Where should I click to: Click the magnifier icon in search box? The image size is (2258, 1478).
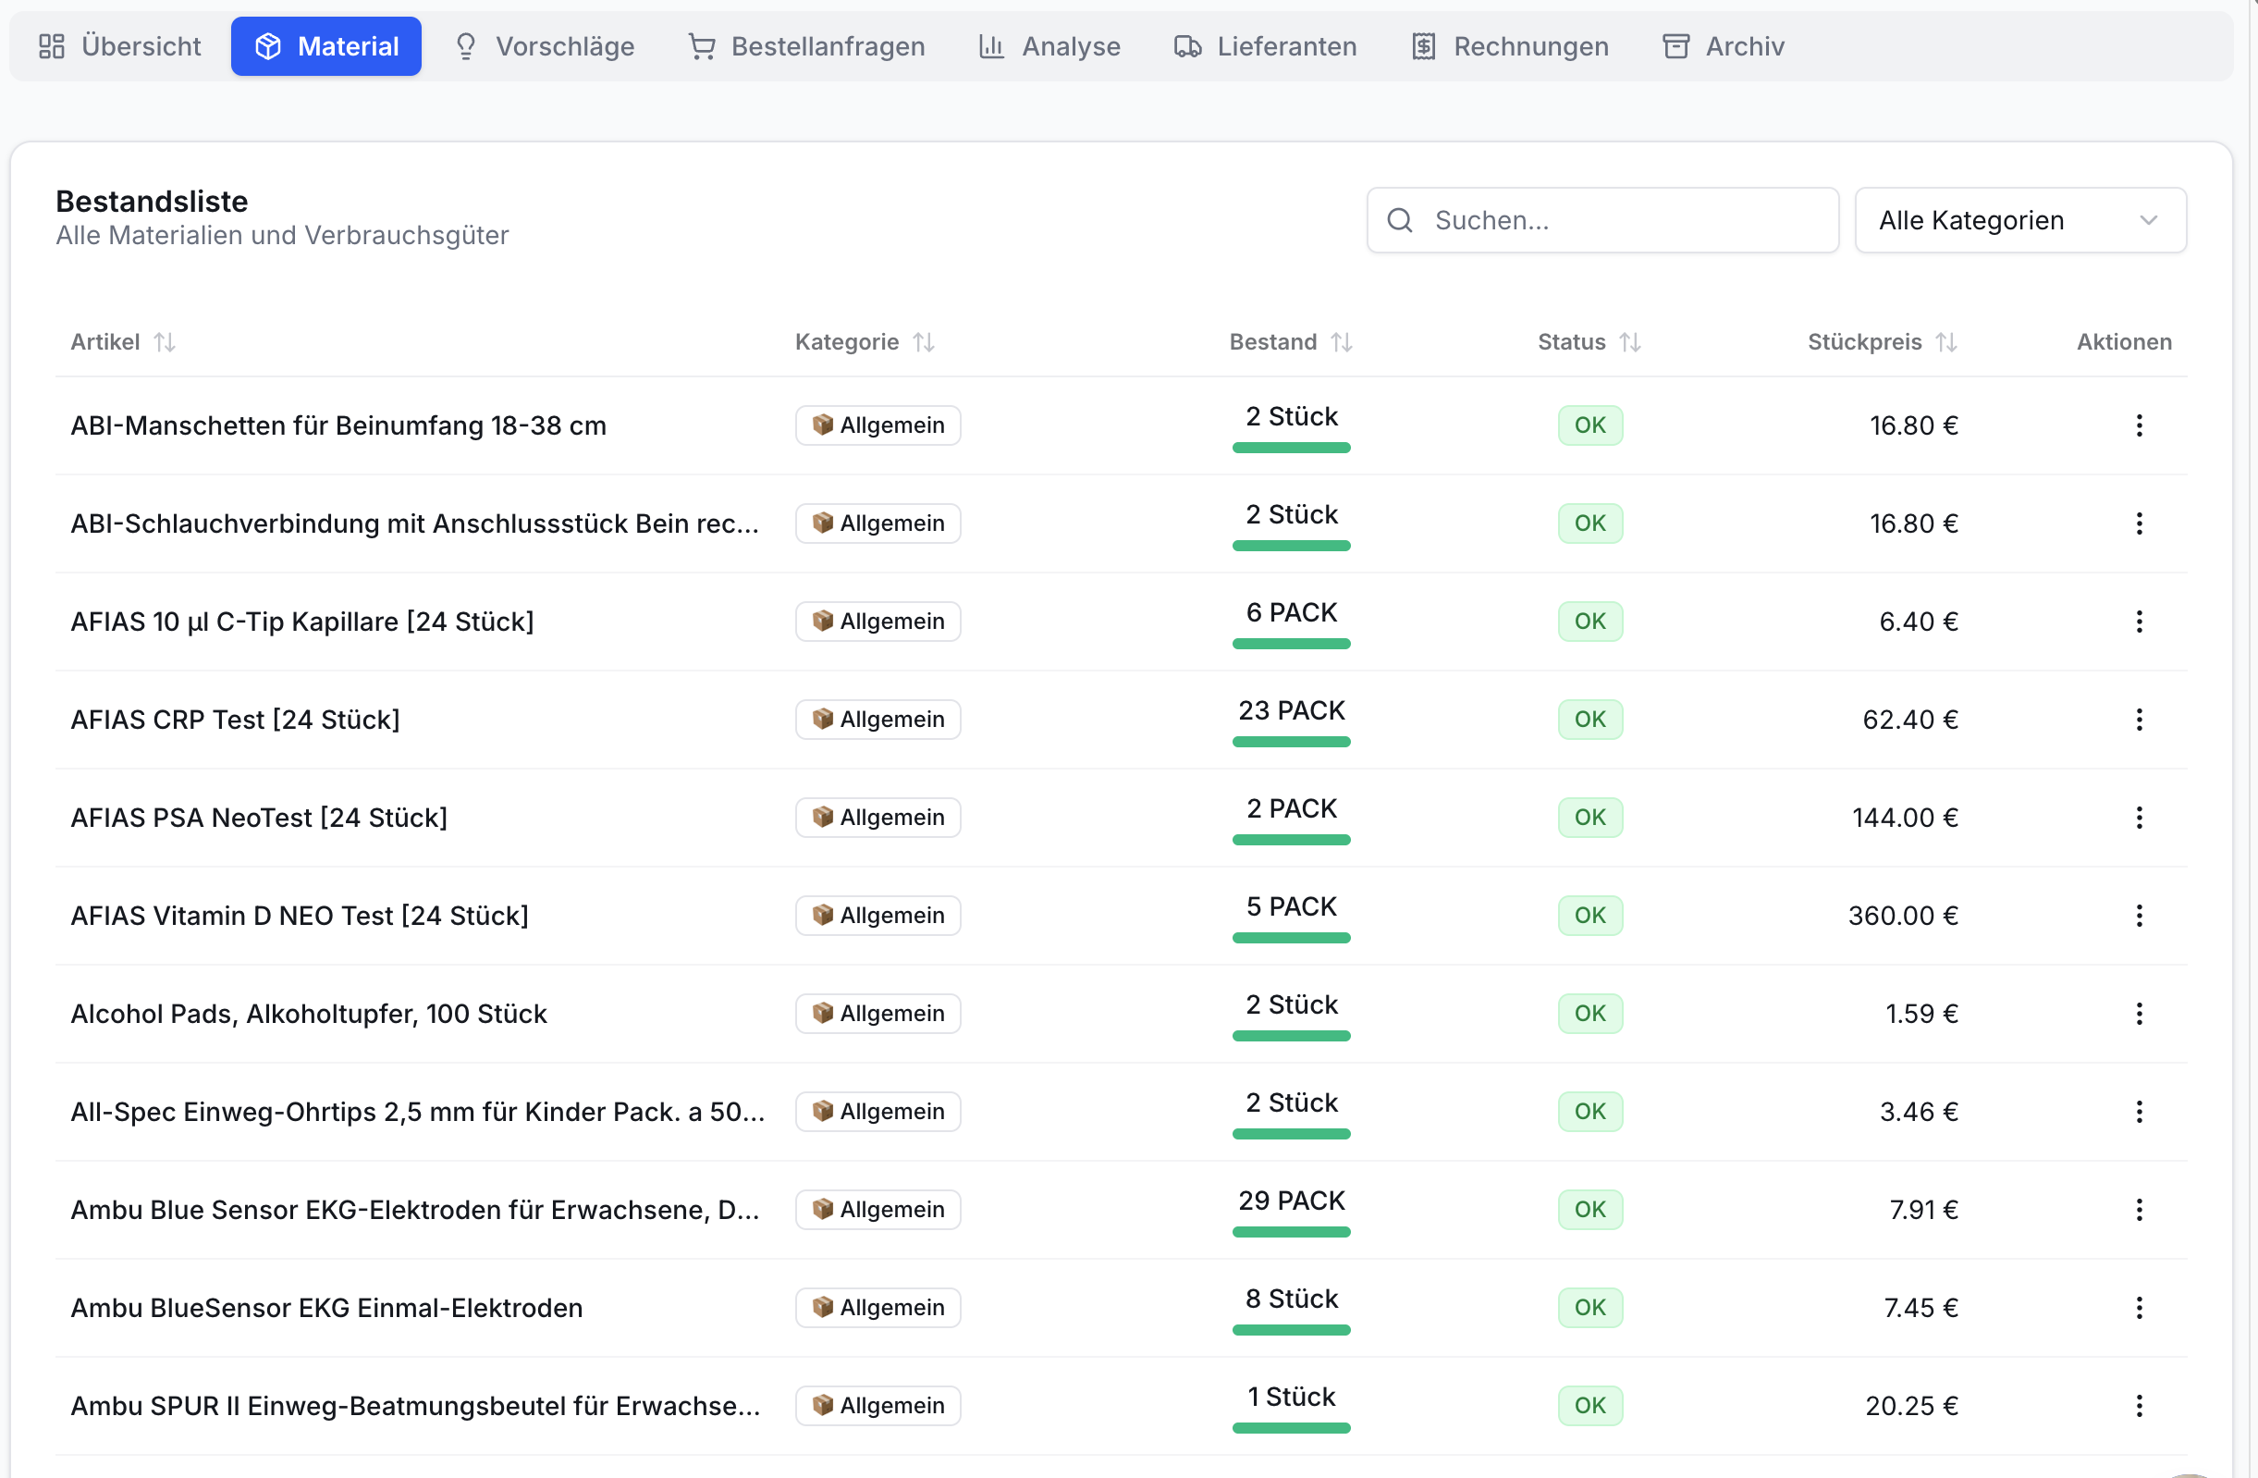[x=1400, y=220]
